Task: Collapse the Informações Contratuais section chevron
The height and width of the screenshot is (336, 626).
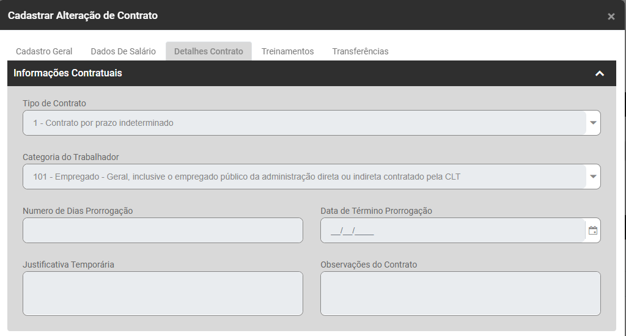Action: pos(600,73)
